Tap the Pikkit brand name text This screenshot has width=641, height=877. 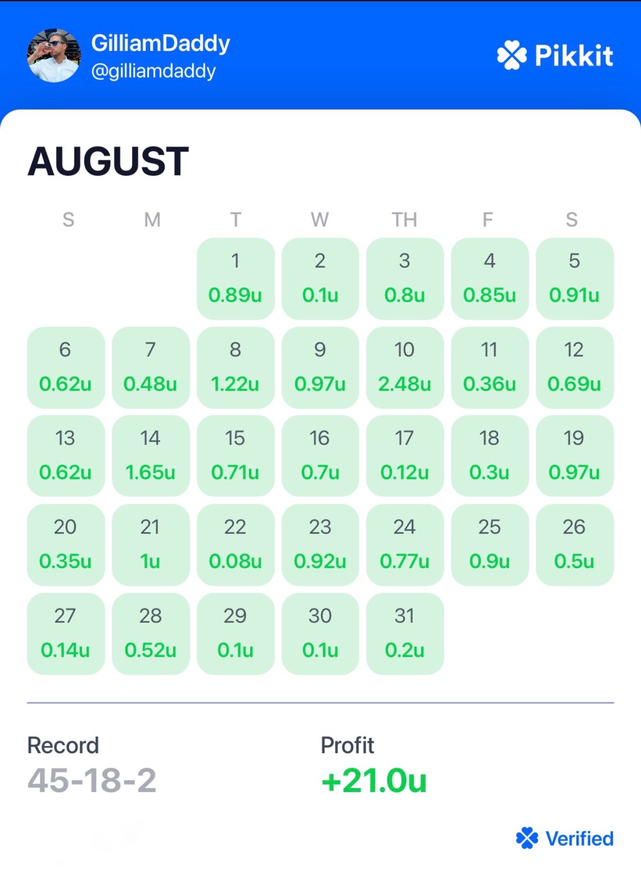point(574,55)
